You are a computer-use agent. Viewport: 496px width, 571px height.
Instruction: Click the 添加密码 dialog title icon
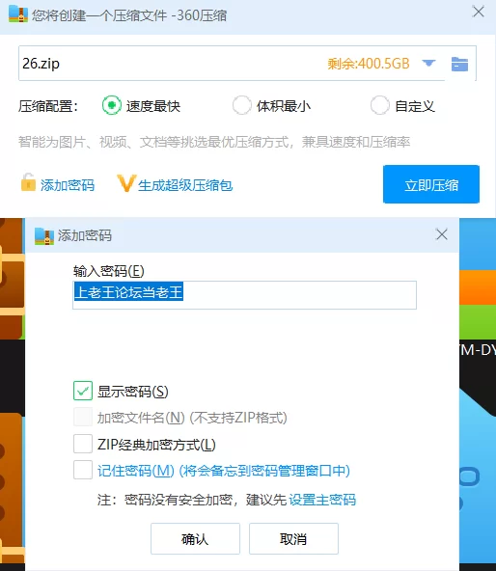coord(44,236)
